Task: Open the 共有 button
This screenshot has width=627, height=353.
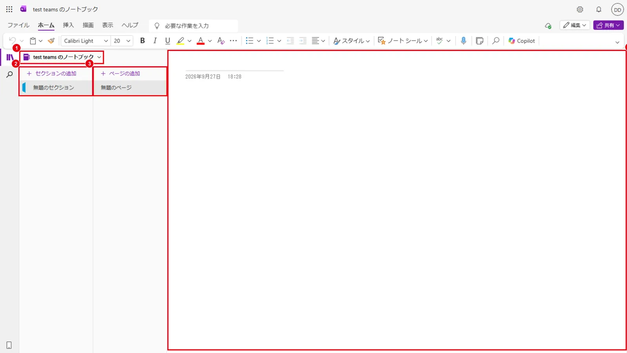Action: click(608, 25)
